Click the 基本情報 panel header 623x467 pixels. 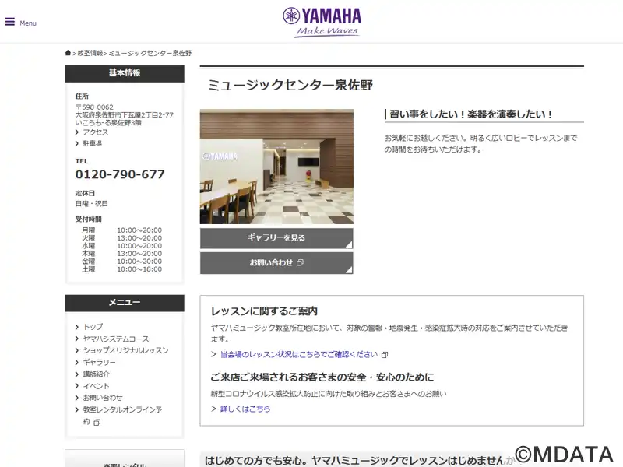125,73
